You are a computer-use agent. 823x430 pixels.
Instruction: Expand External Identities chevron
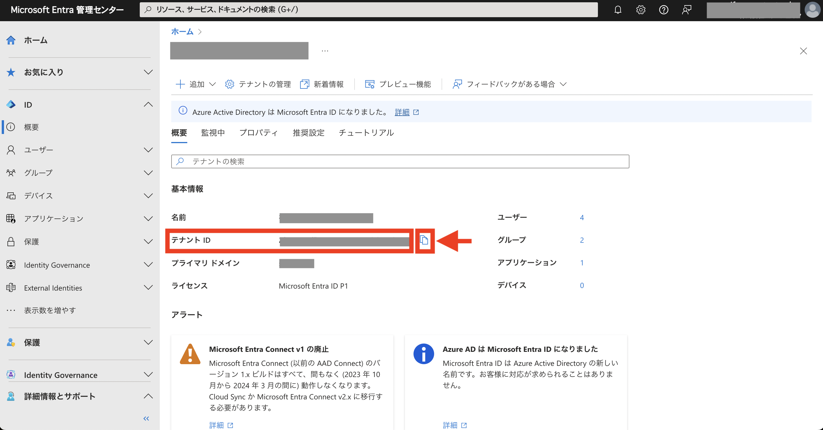148,287
